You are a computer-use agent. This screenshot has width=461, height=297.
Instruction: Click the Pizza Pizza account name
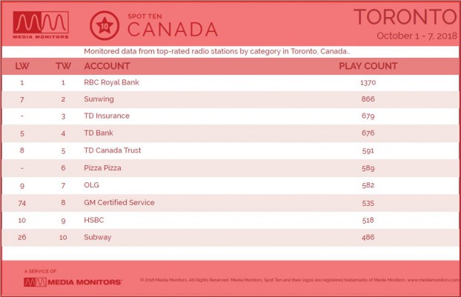tap(102, 167)
